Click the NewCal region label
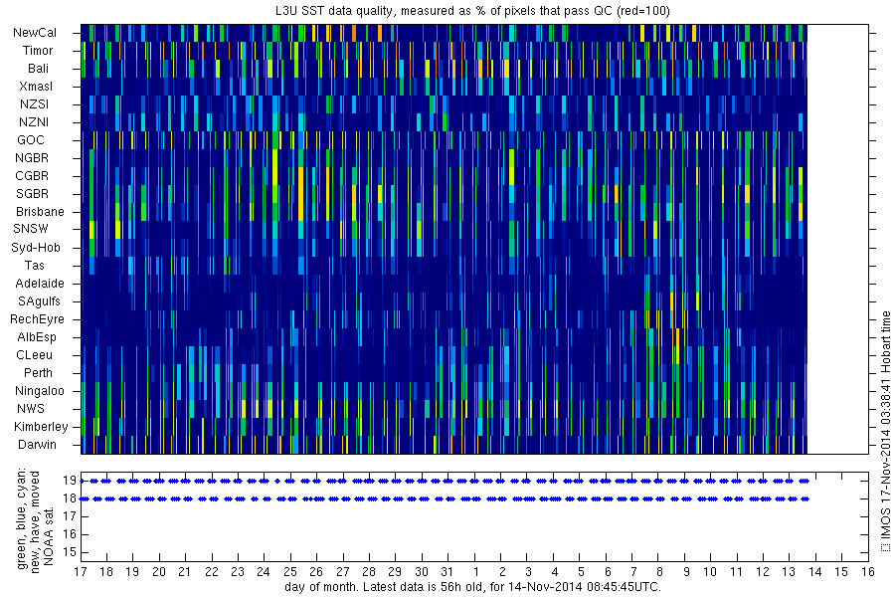Image resolution: width=895 pixels, height=597 pixels. (x=34, y=33)
